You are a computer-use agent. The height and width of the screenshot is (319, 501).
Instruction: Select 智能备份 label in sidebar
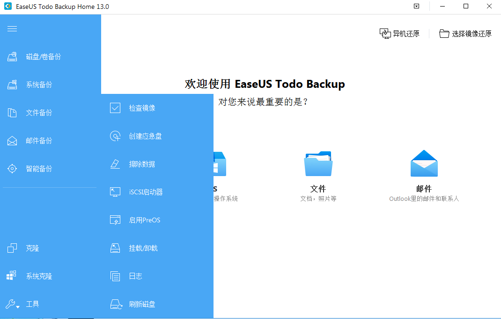[39, 169]
